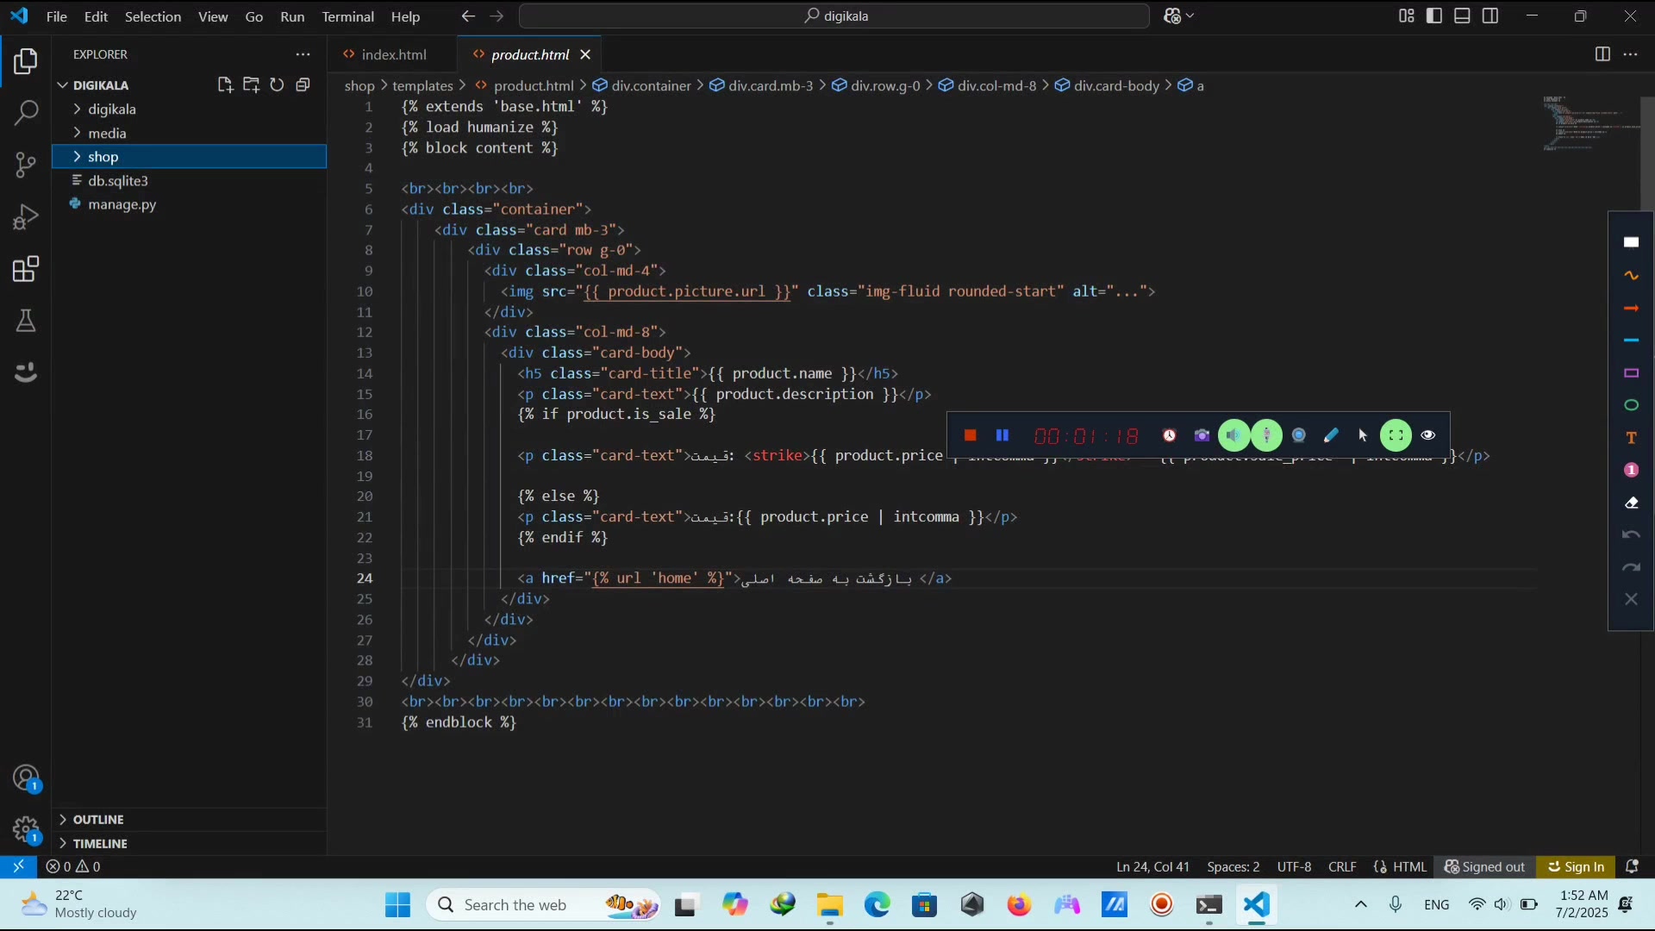Expand the digikala folder
Viewport: 1655px width, 931px height.
click(x=111, y=109)
